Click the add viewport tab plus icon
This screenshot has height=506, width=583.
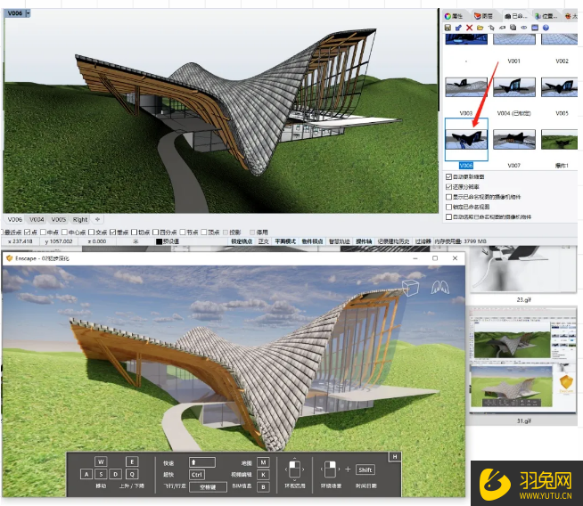[98, 218]
